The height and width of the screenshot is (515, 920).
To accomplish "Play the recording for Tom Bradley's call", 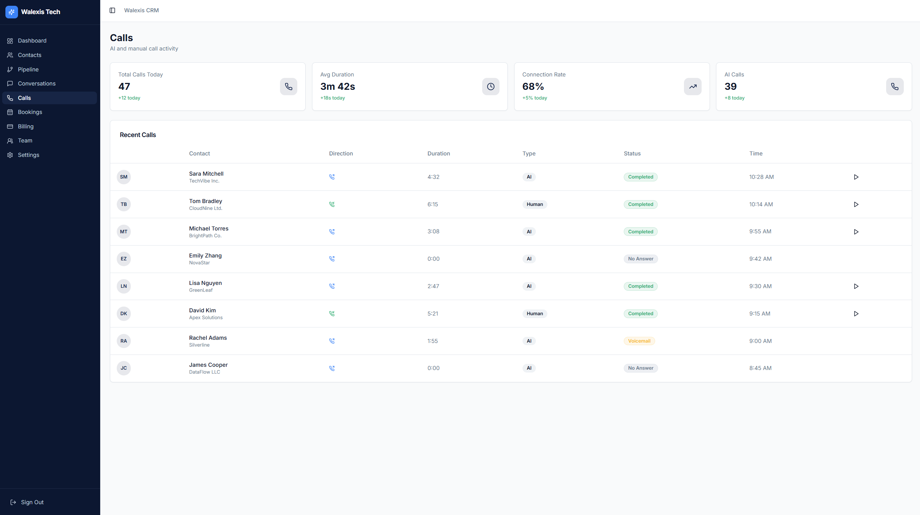I will (856, 204).
